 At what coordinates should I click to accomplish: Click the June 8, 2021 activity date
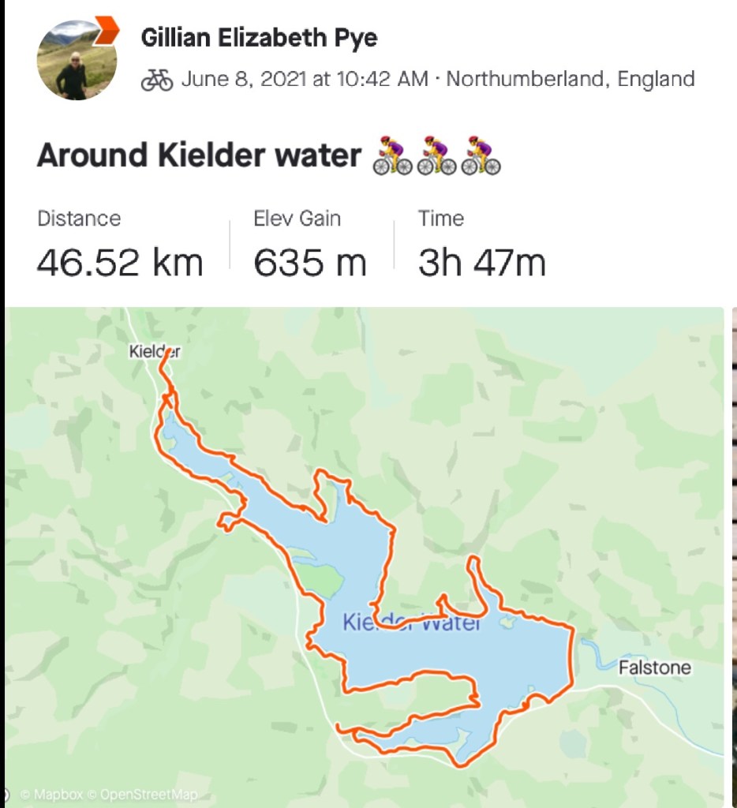305,80
